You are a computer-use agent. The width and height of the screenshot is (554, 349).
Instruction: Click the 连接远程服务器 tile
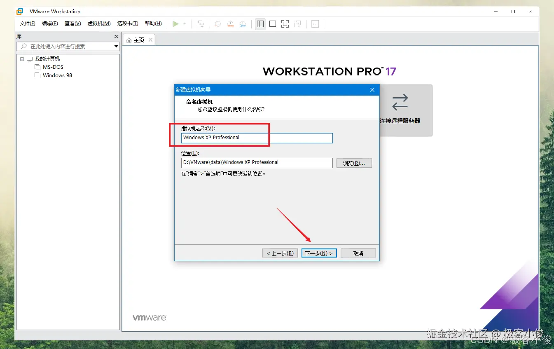tap(405, 110)
